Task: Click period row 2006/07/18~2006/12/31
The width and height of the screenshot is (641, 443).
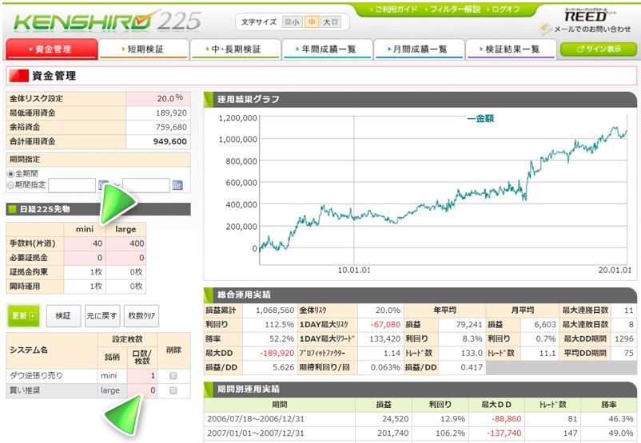Action: [x=420, y=419]
